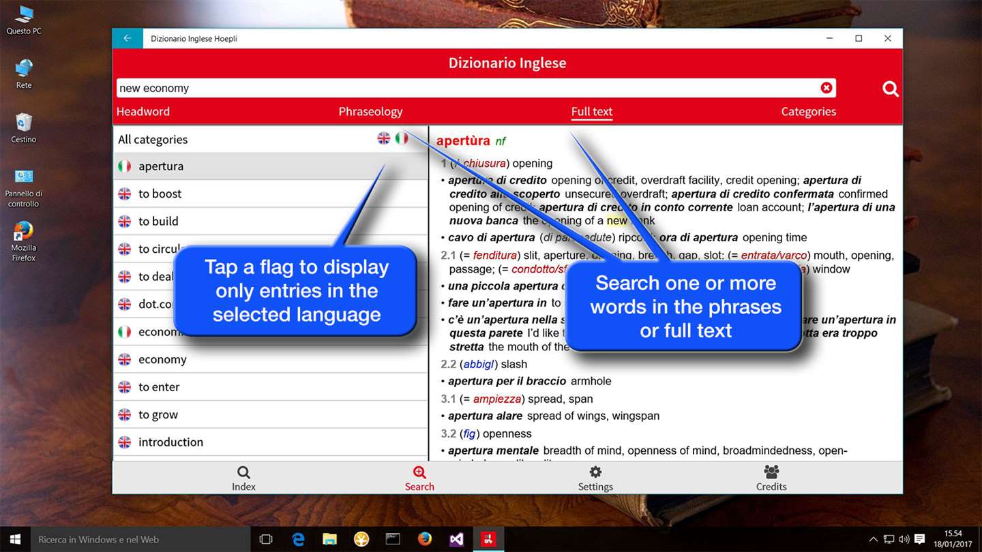
Task: Choose the 'to deal' entry
Action: [x=270, y=277]
